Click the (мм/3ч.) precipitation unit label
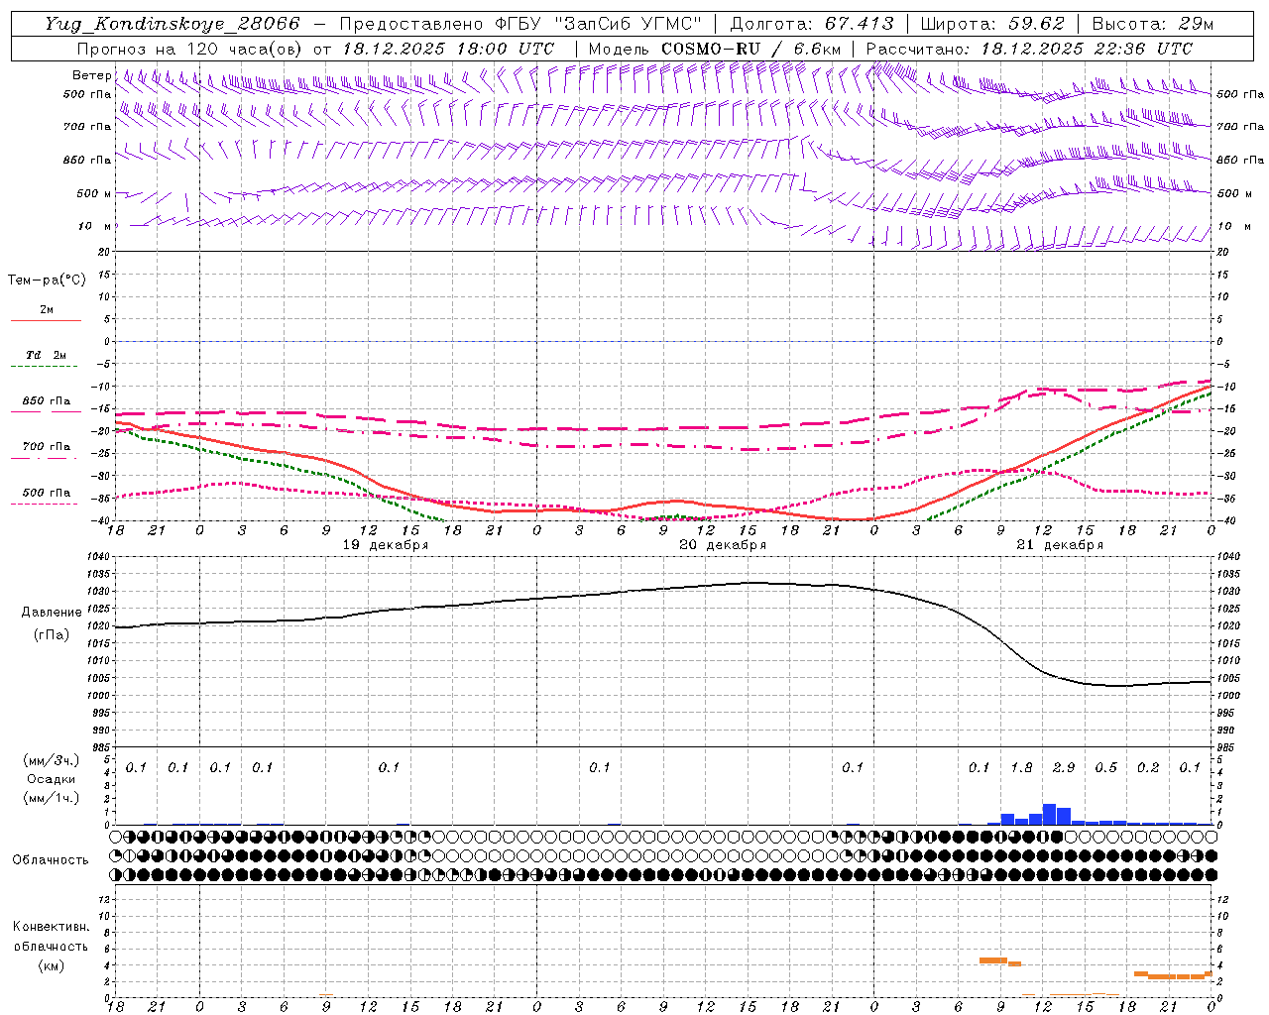Image resolution: width=1269 pixels, height=1015 pixels. [x=51, y=759]
